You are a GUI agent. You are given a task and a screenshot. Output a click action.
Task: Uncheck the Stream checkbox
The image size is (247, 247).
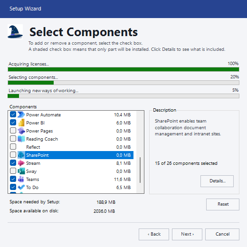[13, 163]
